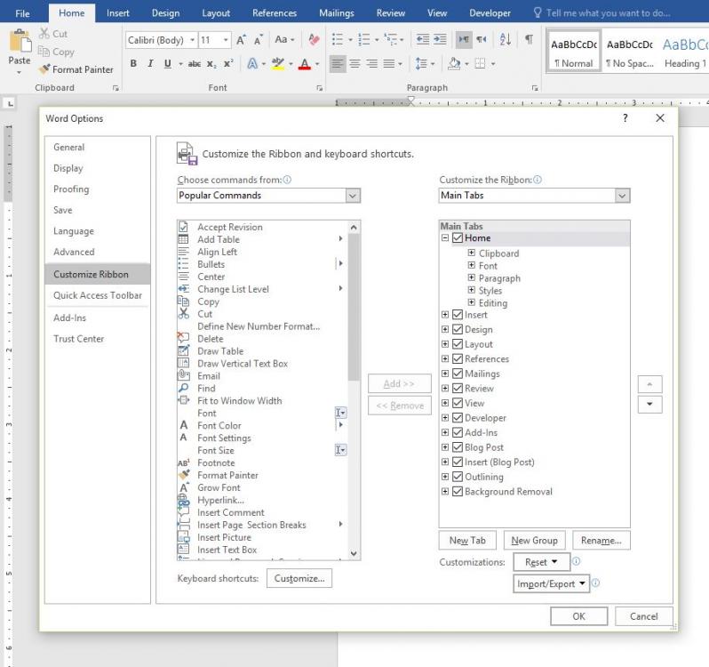Clear all formatting eraser icon
Screen dimensions: 709x667
[314, 39]
